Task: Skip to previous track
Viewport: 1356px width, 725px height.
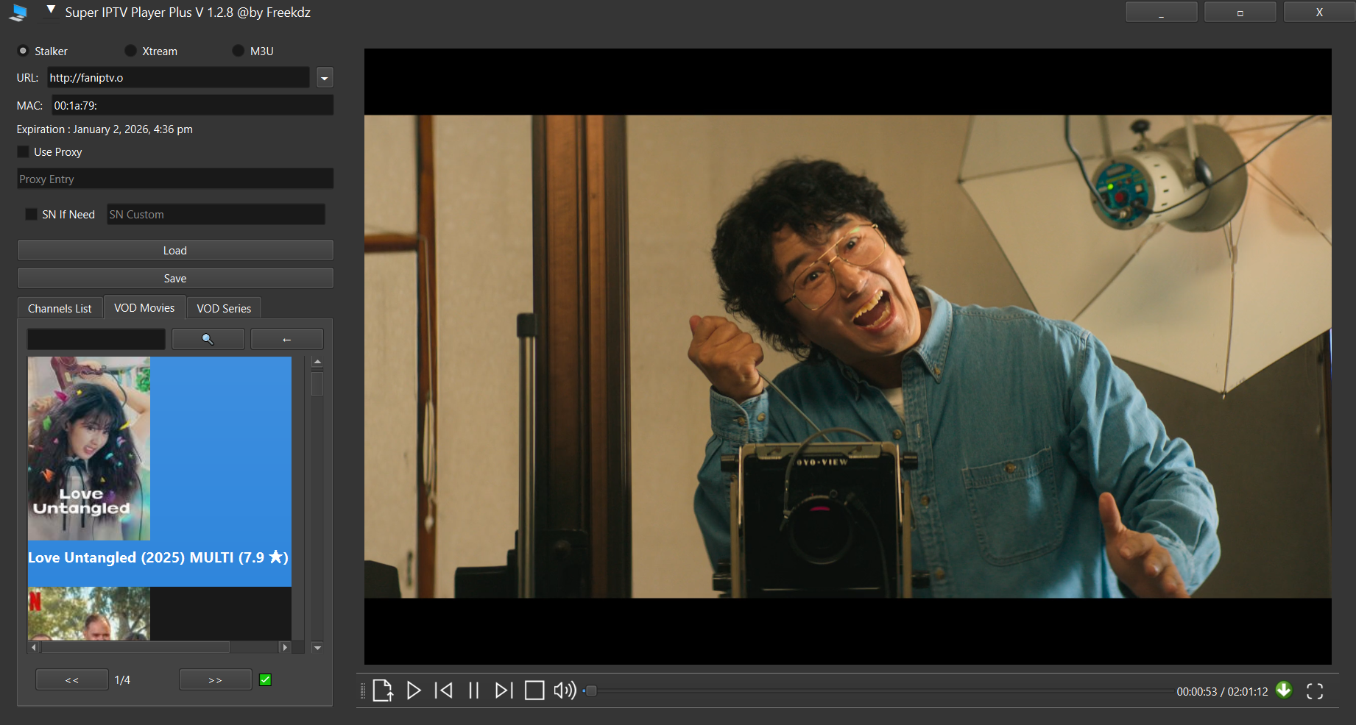Action: (x=444, y=690)
